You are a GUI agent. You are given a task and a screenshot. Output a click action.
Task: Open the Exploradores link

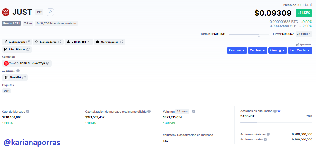coord(48,42)
